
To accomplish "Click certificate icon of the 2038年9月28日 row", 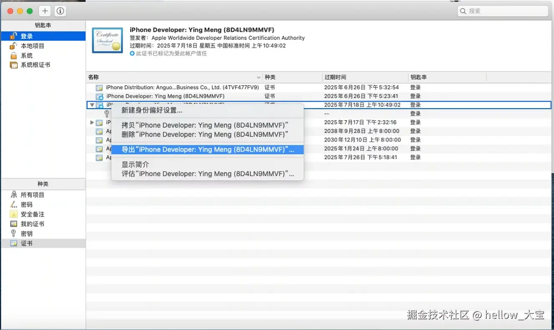I will (x=99, y=131).
